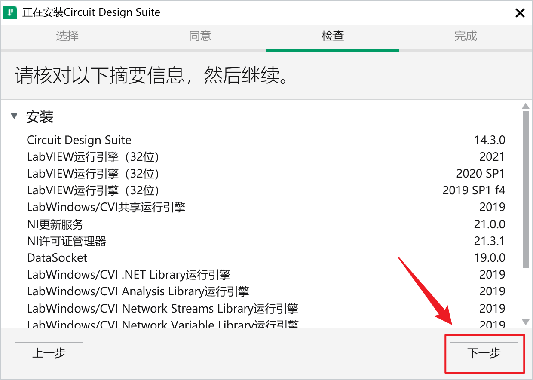Select the 完成 step tab

[x=466, y=36]
